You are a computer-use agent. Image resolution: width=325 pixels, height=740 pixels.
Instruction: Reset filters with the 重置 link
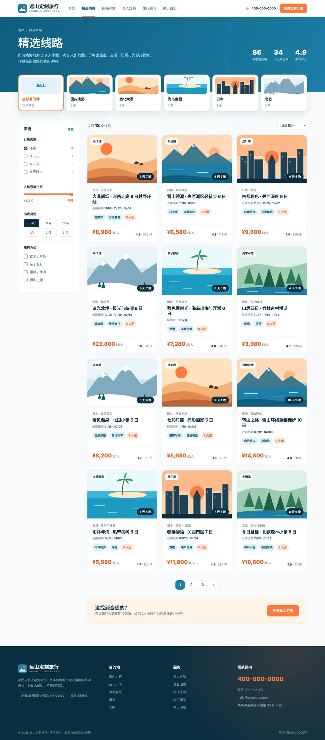pos(70,129)
